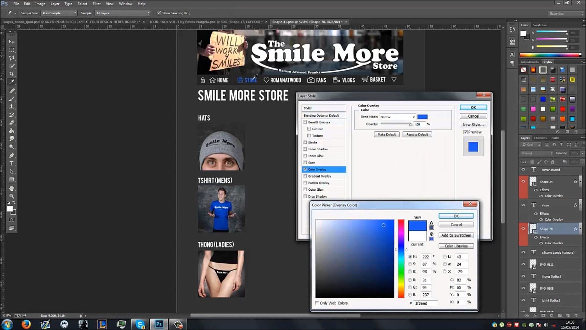The width and height of the screenshot is (586, 330).
Task: Select the Healing Brush tool
Action: tap(11, 91)
